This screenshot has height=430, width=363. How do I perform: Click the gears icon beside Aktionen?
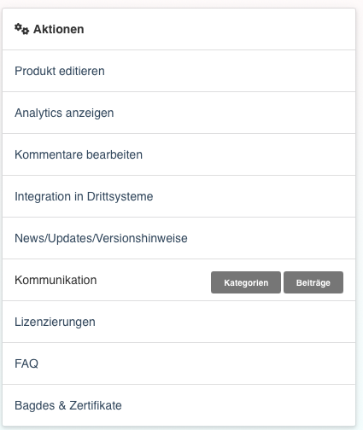pos(22,29)
